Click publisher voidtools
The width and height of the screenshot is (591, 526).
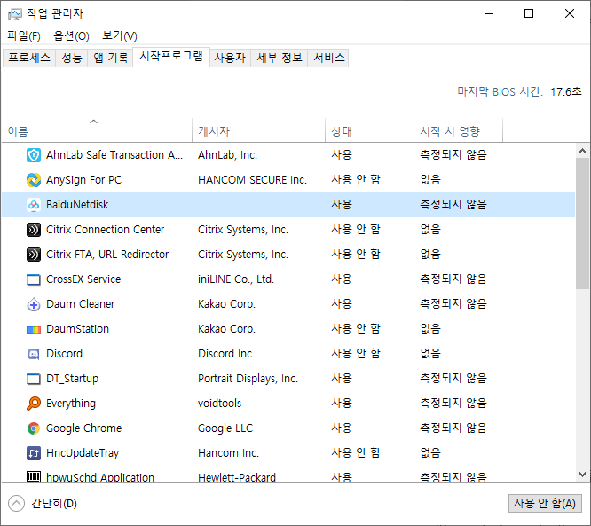tap(219, 404)
